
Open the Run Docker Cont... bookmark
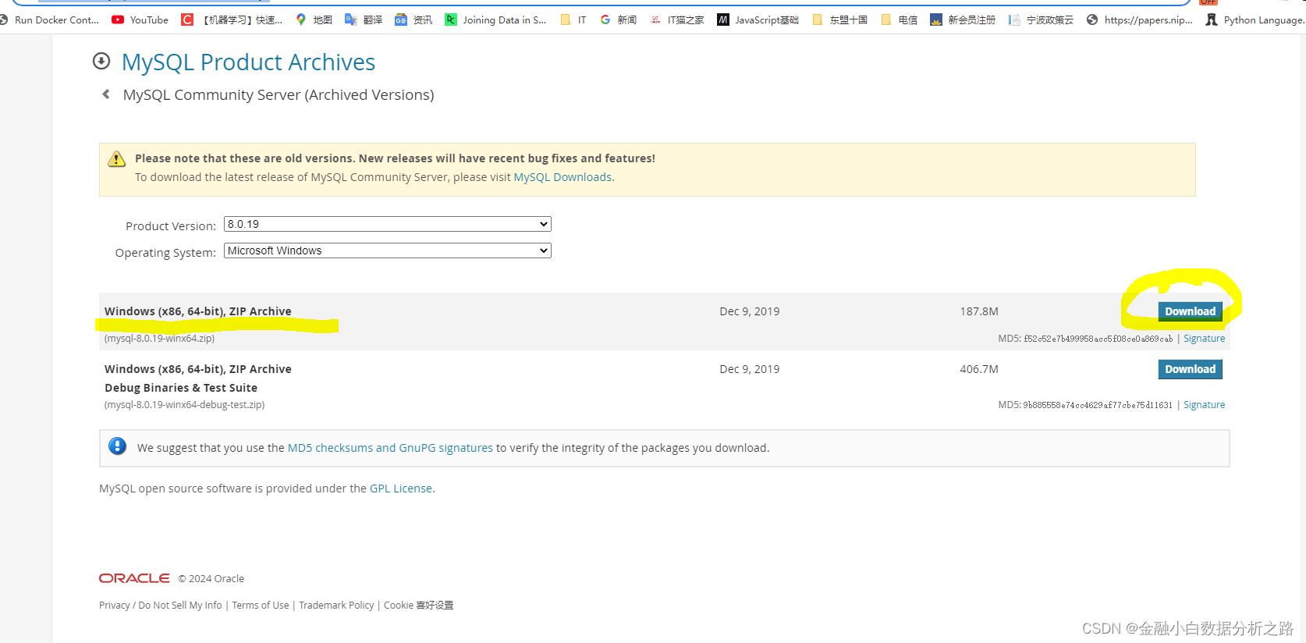(49, 20)
